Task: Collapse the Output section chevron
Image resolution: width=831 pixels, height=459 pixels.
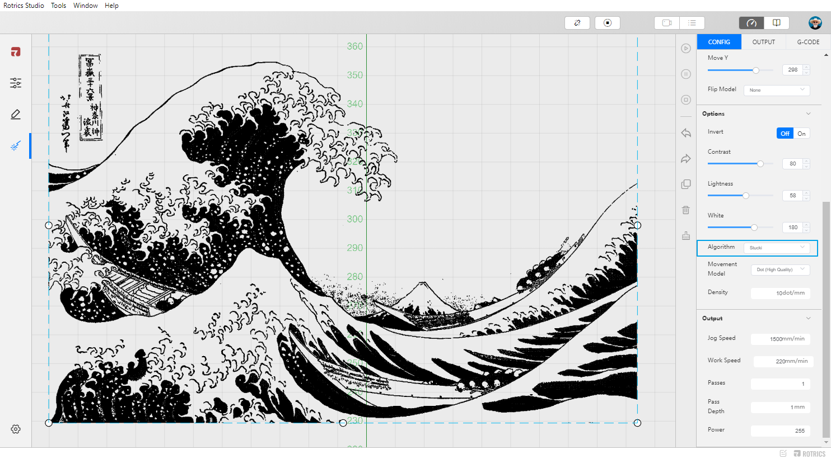Action: pos(809,319)
